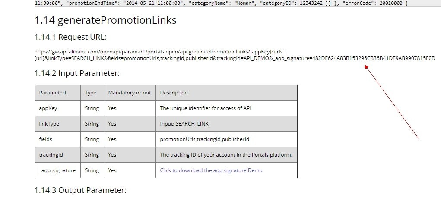Click the 1.14 generatePromotionLinks heading

click(105, 20)
